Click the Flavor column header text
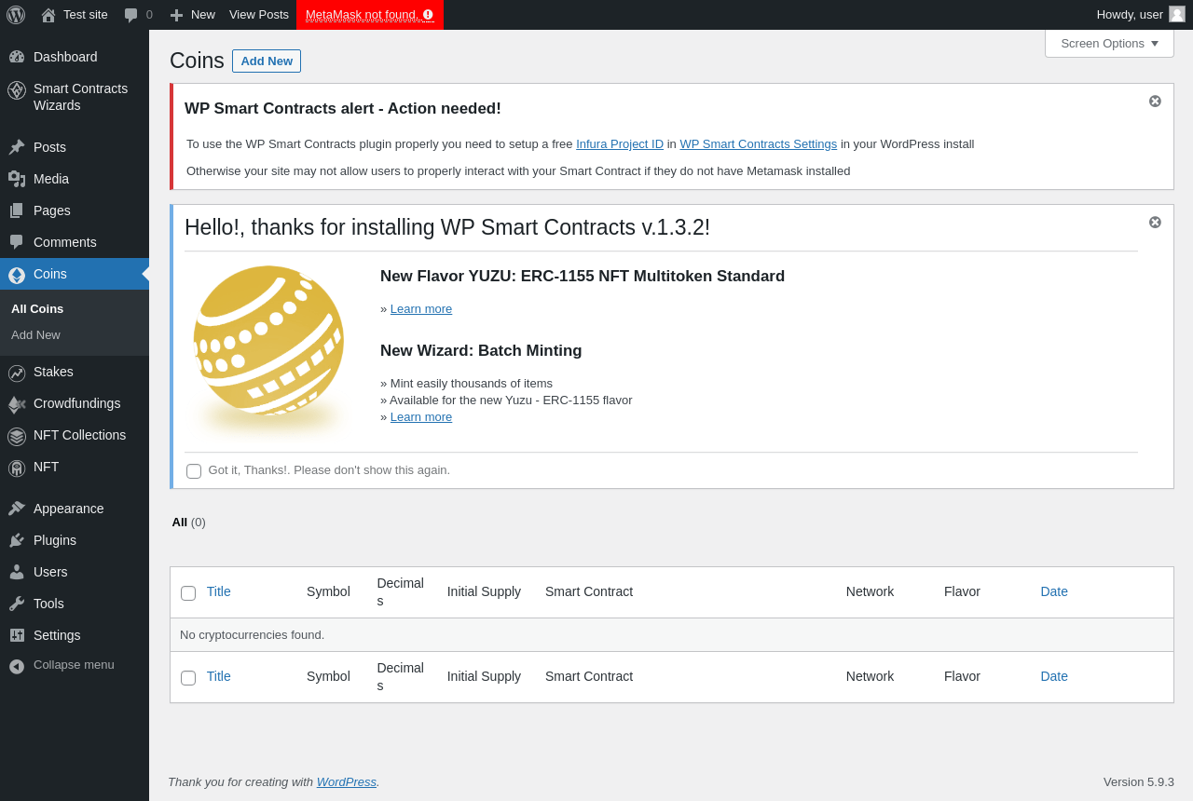The image size is (1193, 801). pyautogui.click(x=962, y=591)
